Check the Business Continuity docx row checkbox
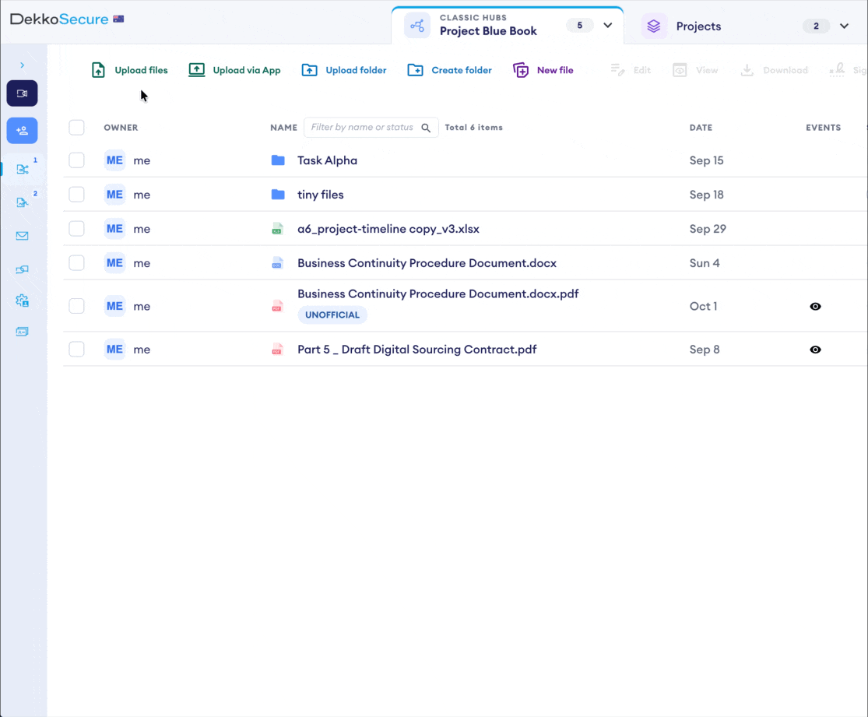The image size is (868, 717). point(76,263)
